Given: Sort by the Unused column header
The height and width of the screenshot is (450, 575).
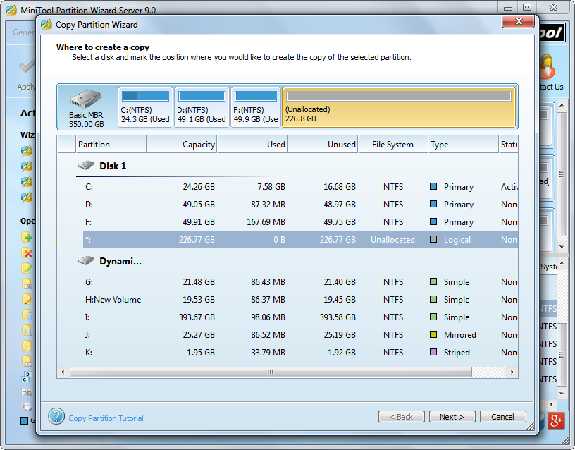Looking at the screenshot, I should [x=323, y=145].
